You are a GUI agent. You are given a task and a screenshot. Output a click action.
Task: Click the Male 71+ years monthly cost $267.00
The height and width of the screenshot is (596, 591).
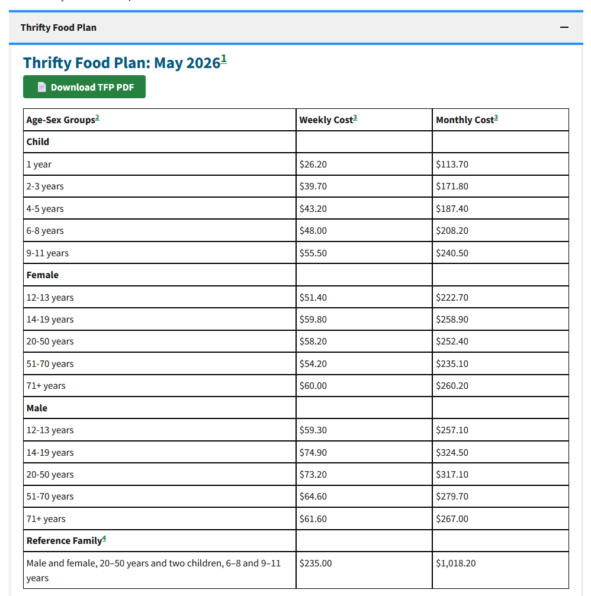tap(452, 519)
